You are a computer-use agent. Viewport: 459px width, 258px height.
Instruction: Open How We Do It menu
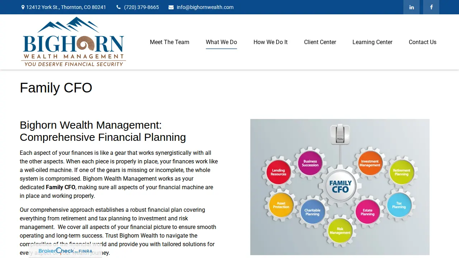point(270,42)
